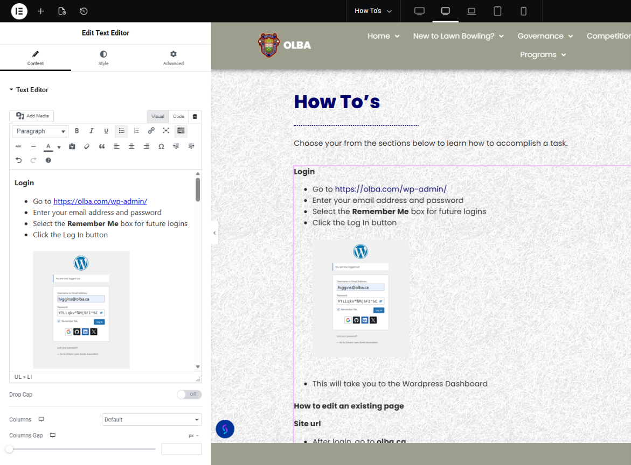
Task: Switch to the Style tab
Action: (x=103, y=58)
